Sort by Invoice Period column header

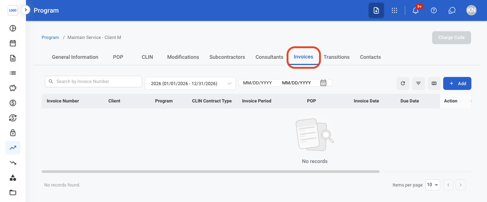coord(256,101)
